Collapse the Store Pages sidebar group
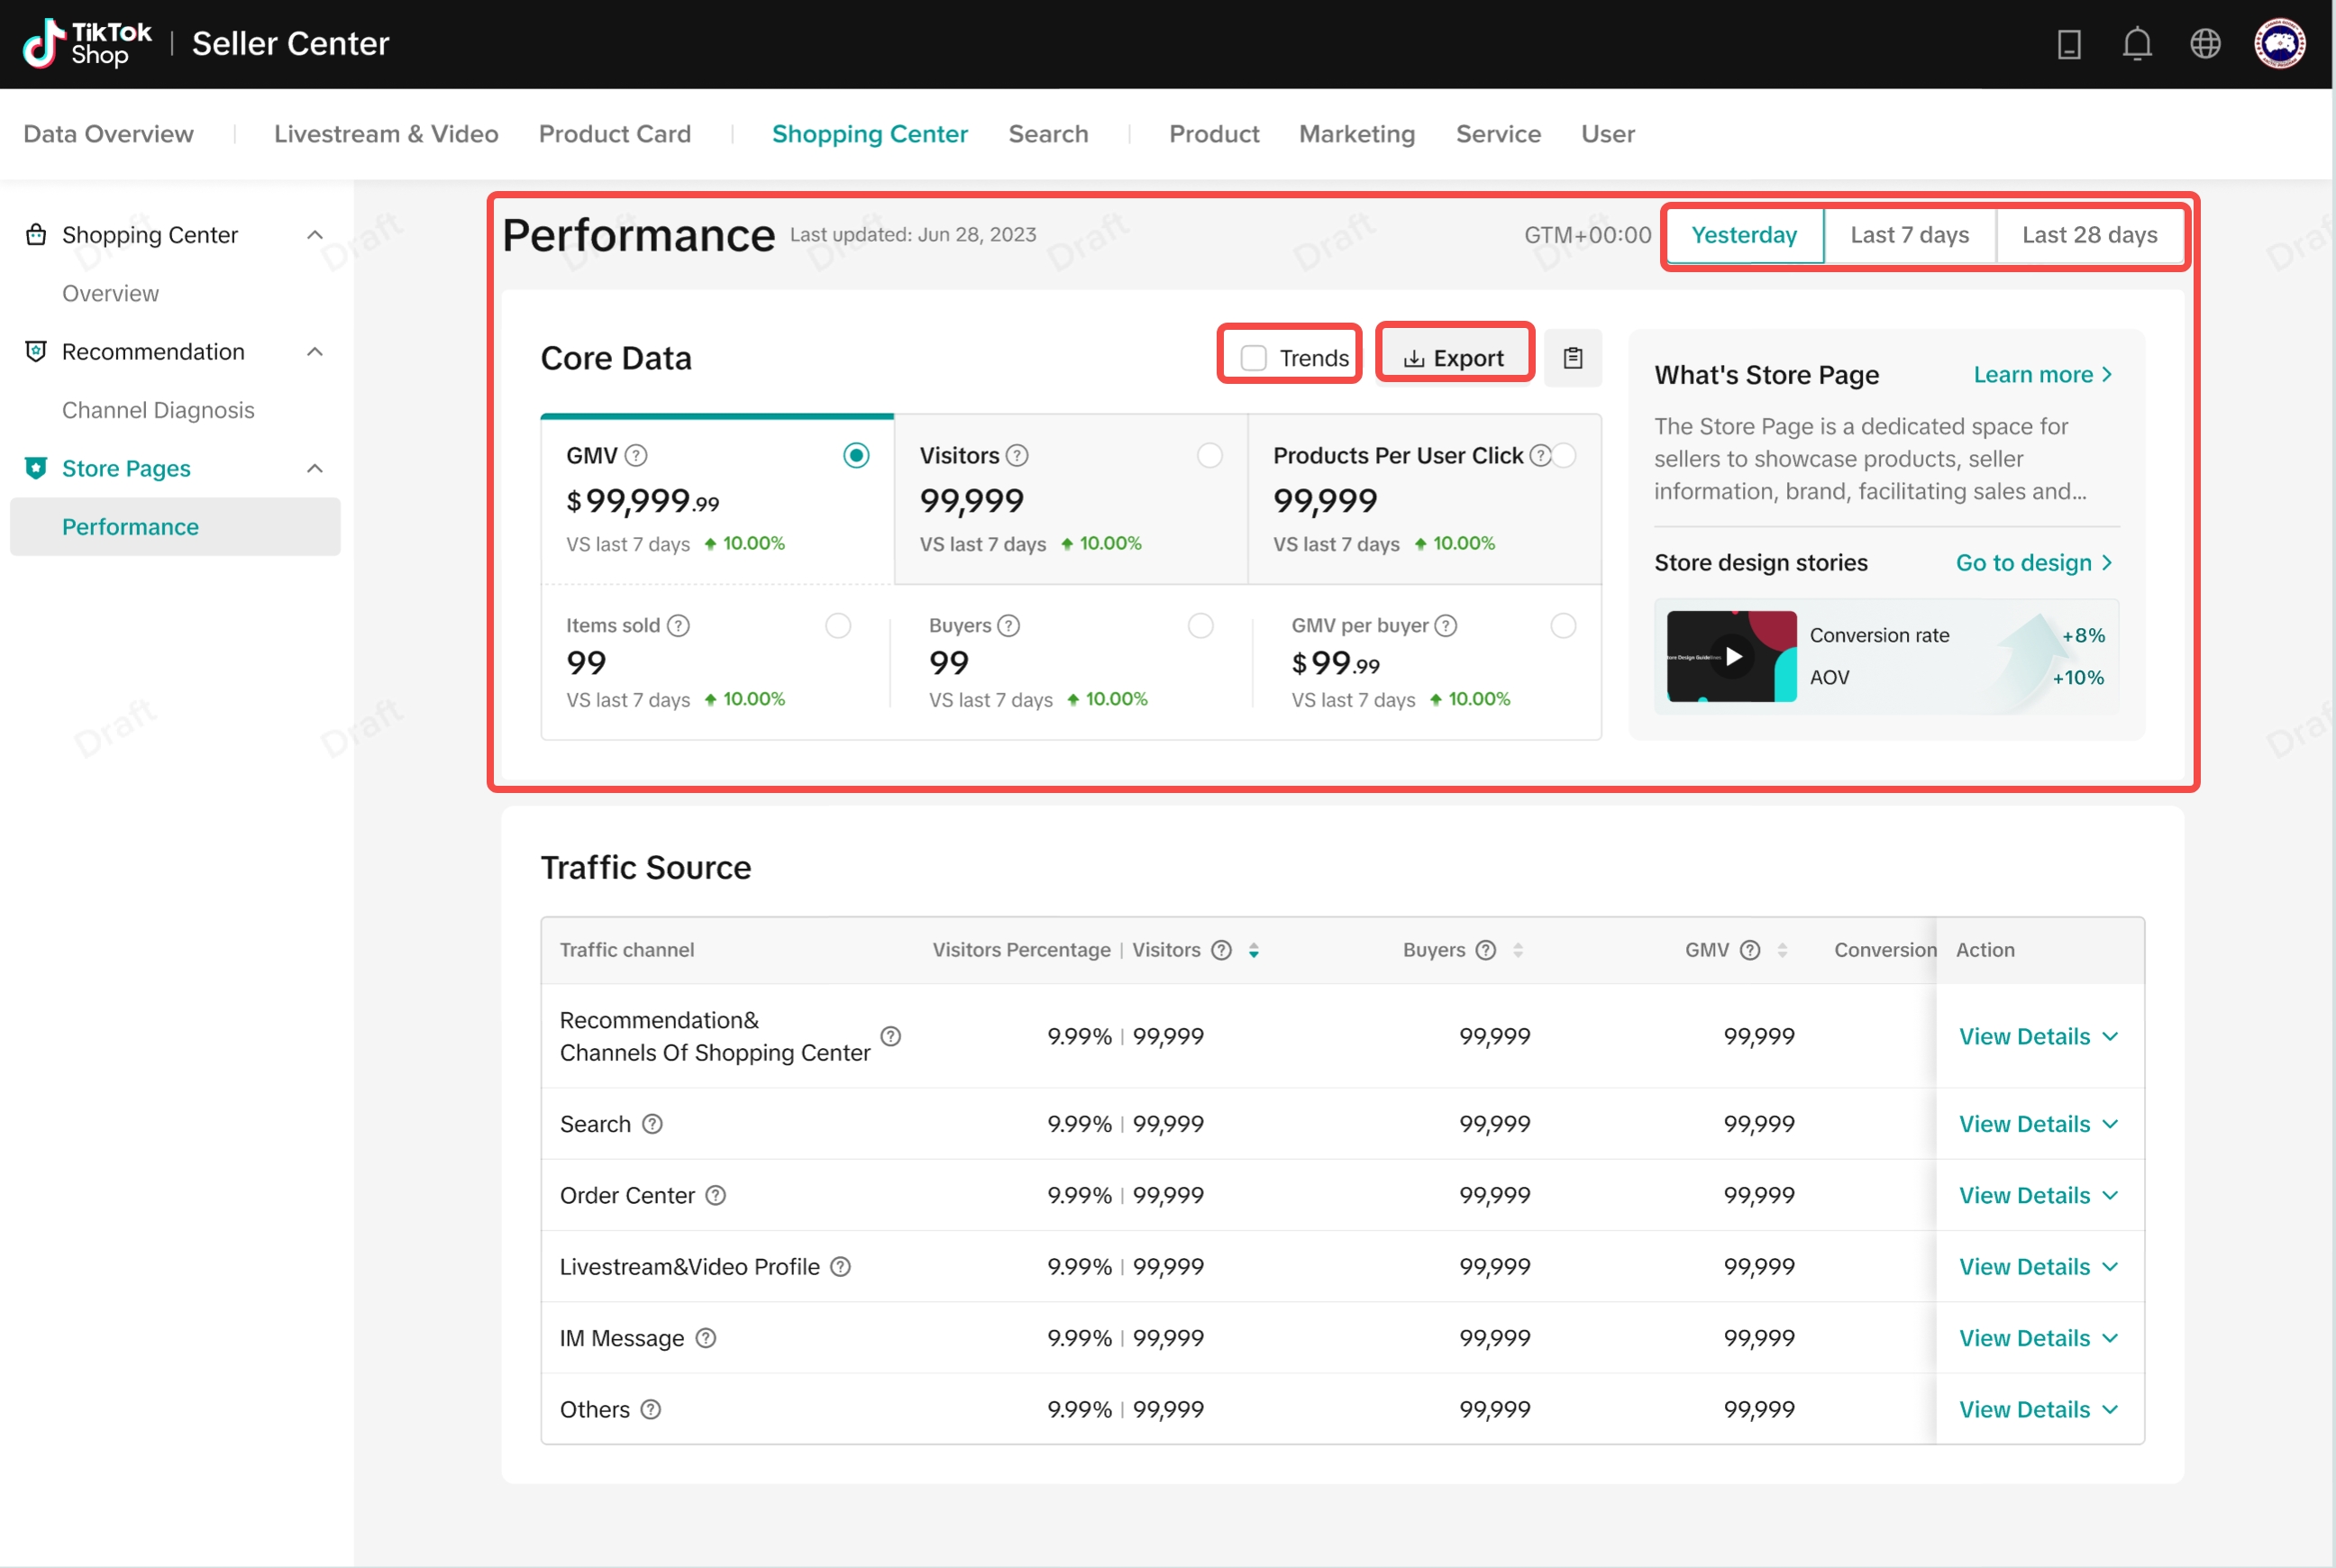Screen dimensions: 2336x1568 click(x=315, y=469)
